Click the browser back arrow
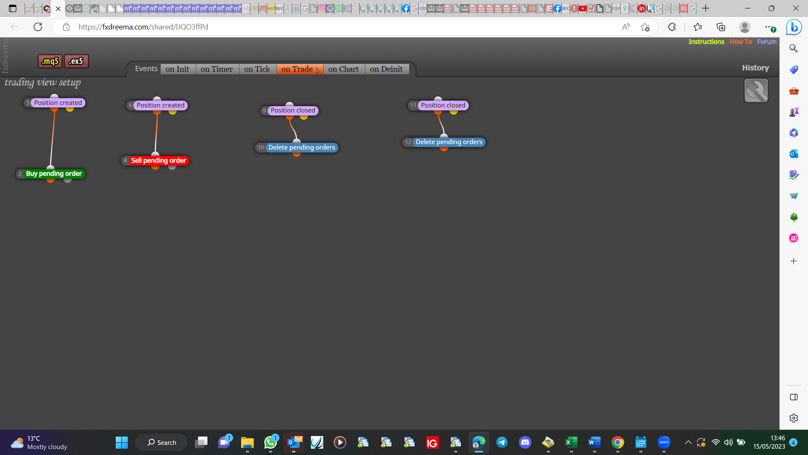 point(15,27)
